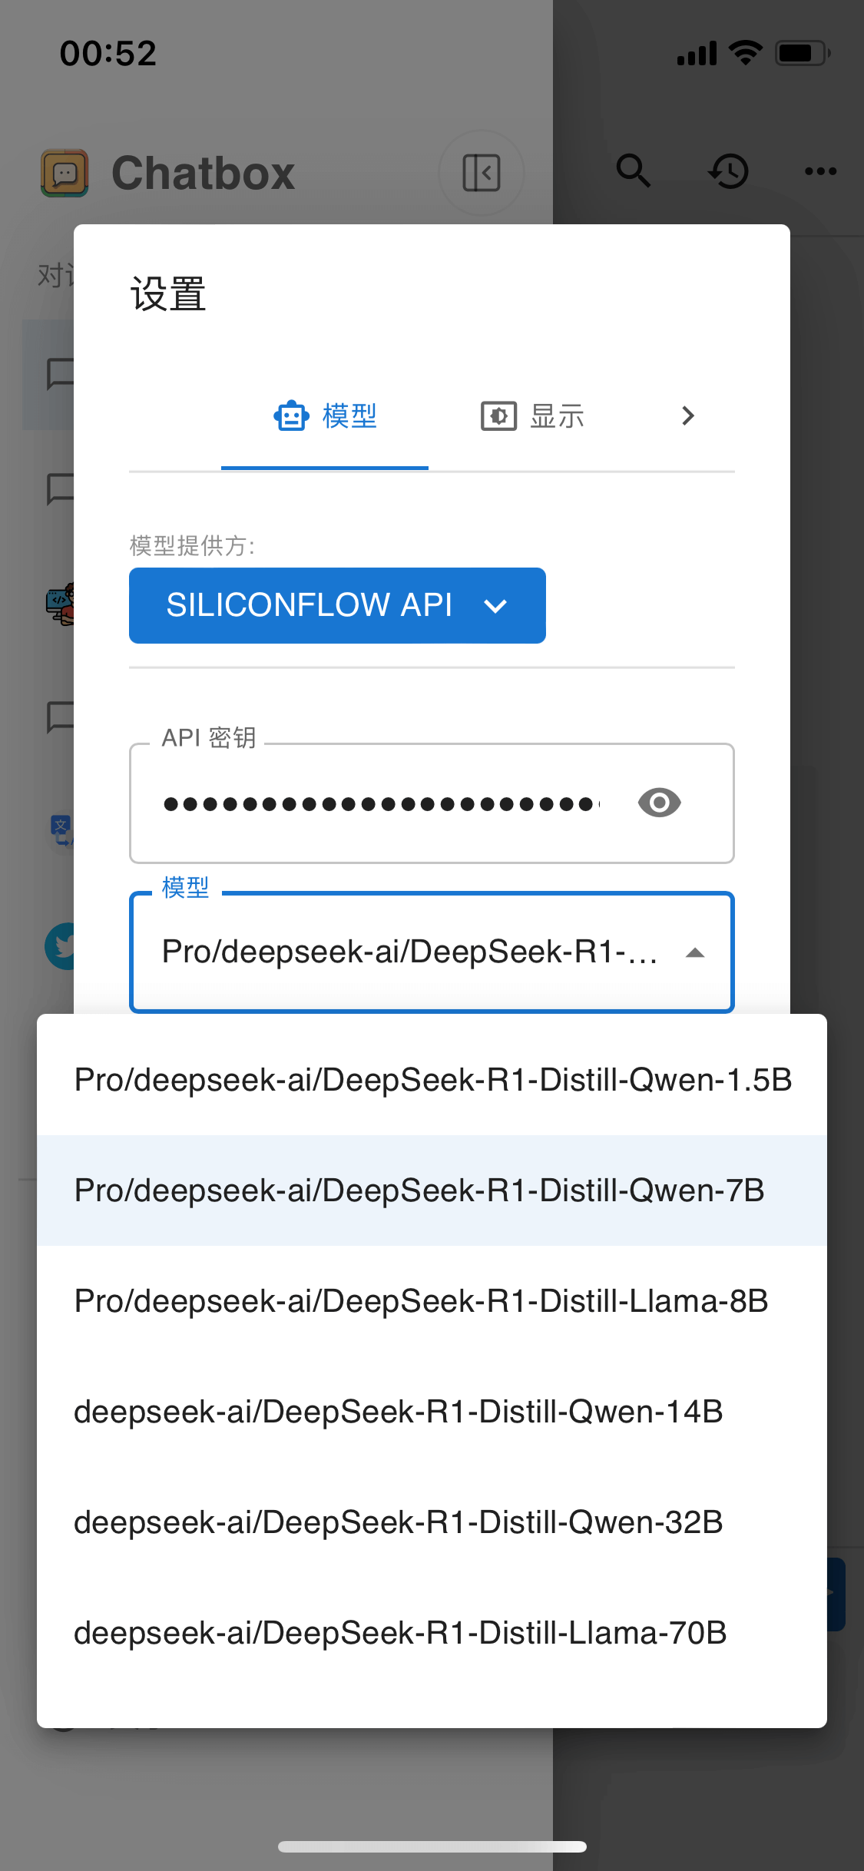
Task: Open the SILICONFLOW API provider dropdown
Action: (x=337, y=605)
